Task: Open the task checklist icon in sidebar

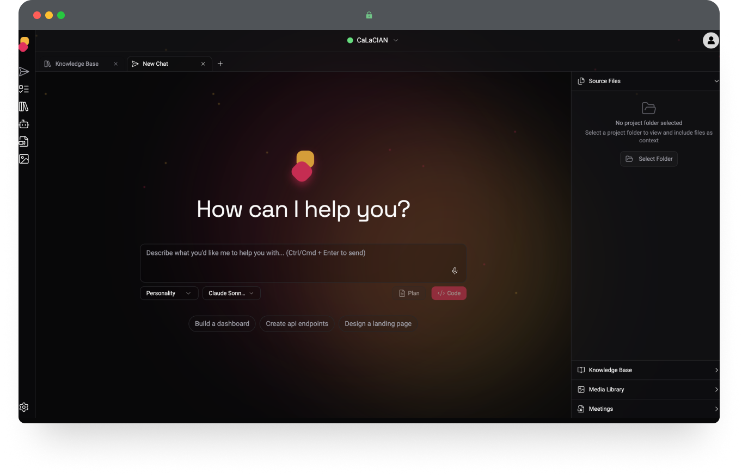Action: (x=24, y=89)
